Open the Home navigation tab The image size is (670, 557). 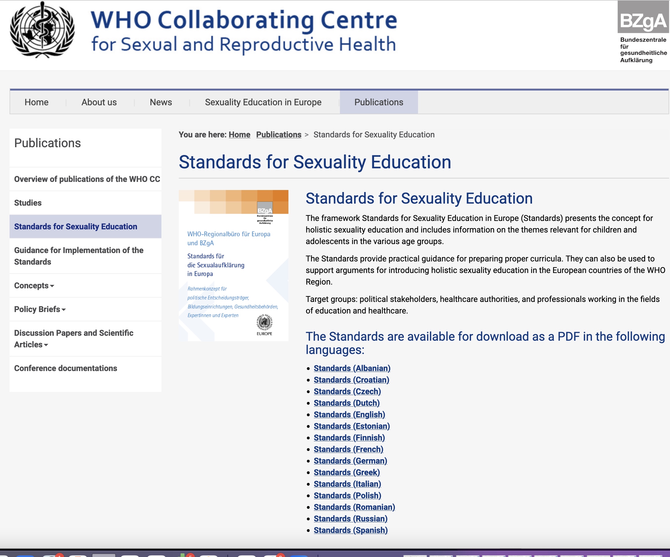click(x=36, y=102)
